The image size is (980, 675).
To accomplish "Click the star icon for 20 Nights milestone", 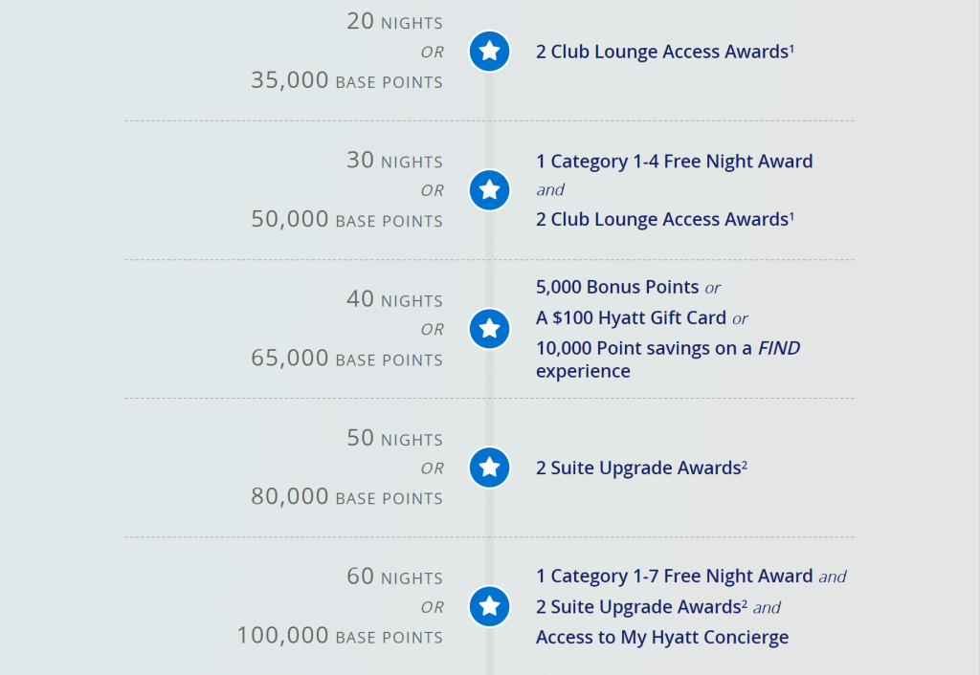I will coord(489,52).
